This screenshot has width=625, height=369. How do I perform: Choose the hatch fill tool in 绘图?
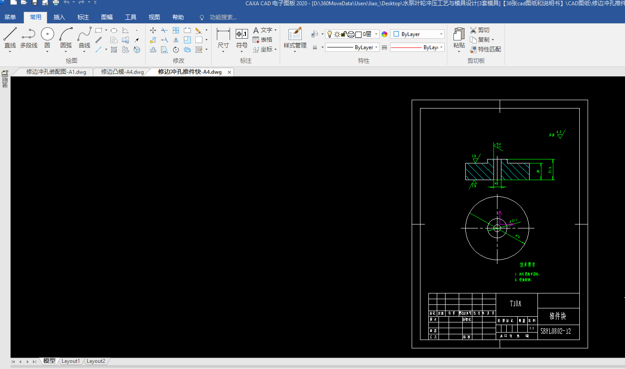114,50
